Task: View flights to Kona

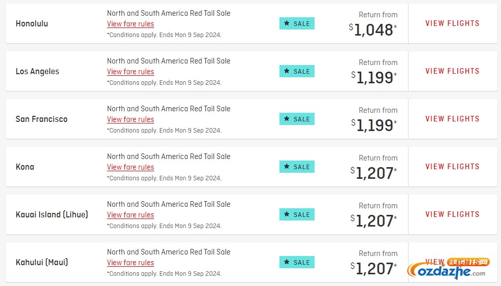Action: coord(452,167)
